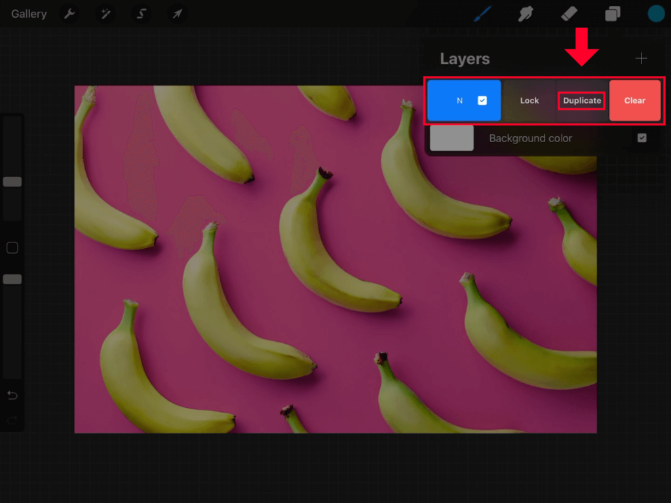
Task: Open the Layers panel icon
Action: coord(612,13)
